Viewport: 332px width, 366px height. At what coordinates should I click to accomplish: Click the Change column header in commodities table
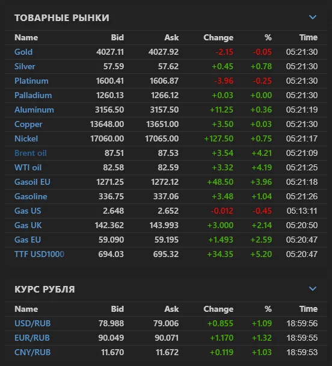[x=218, y=37]
